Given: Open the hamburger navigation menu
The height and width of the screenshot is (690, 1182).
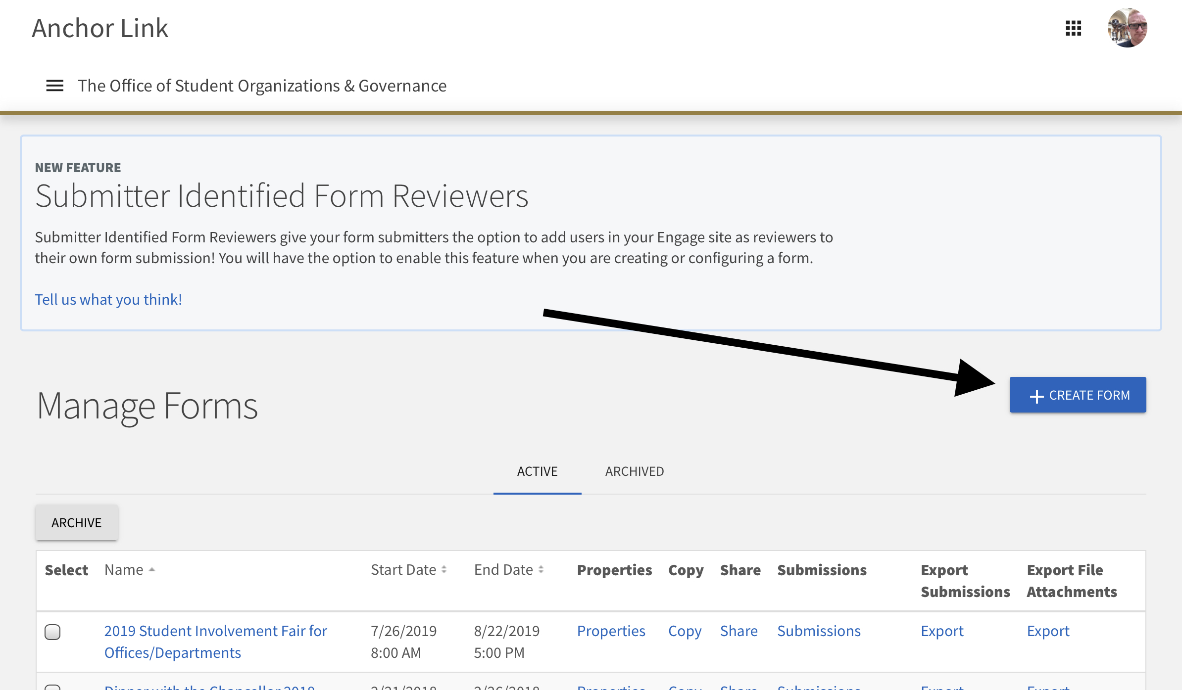Looking at the screenshot, I should (x=54, y=86).
